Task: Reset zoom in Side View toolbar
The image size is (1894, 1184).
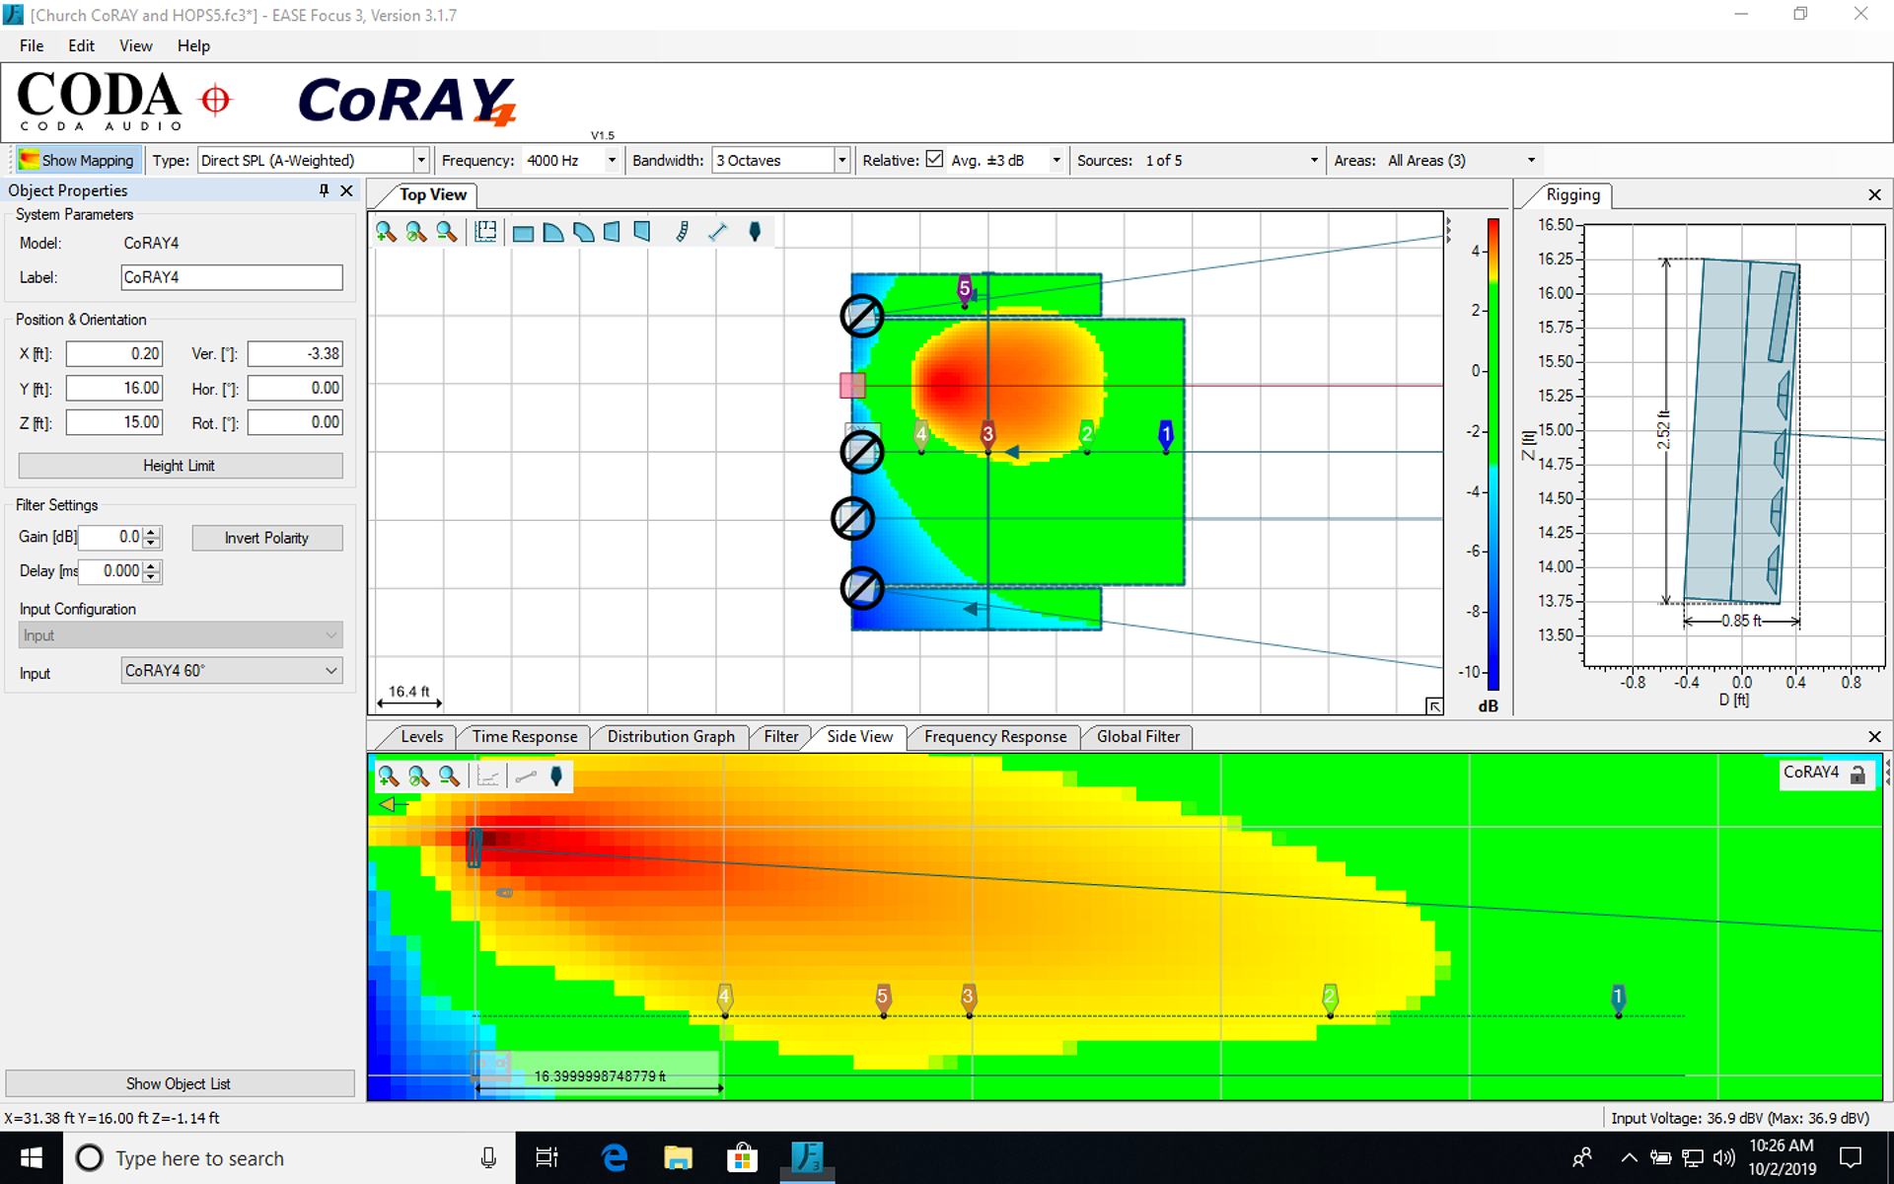Action: [419, 777]
